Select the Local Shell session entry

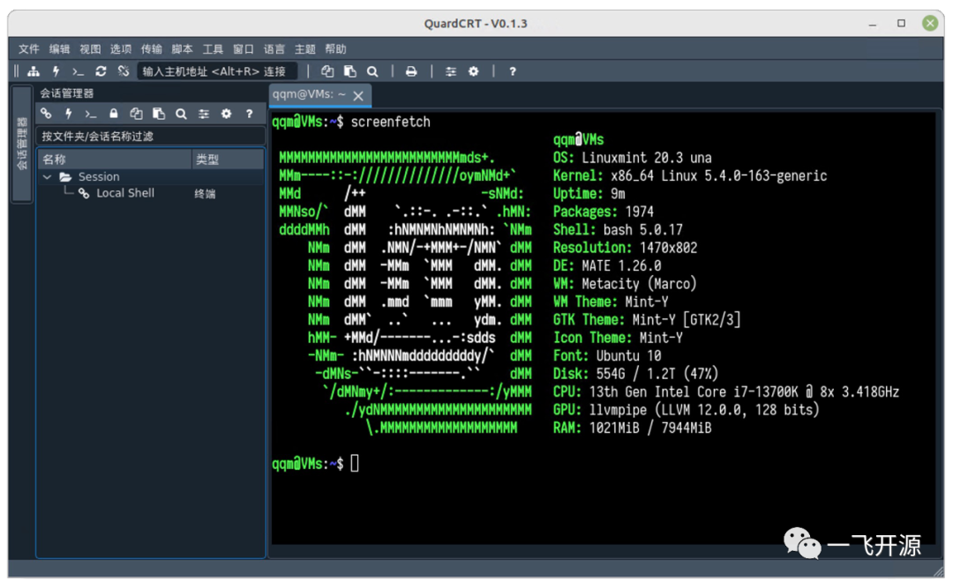click(125, 193)
